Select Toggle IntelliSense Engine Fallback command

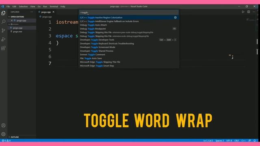[x=129, y=21]
